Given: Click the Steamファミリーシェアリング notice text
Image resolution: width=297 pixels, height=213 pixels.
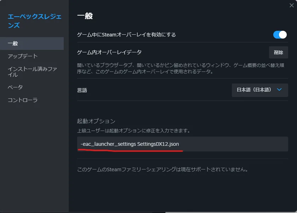Looking at the screenshot, I should pyautogui.click(x=162, y=169).
